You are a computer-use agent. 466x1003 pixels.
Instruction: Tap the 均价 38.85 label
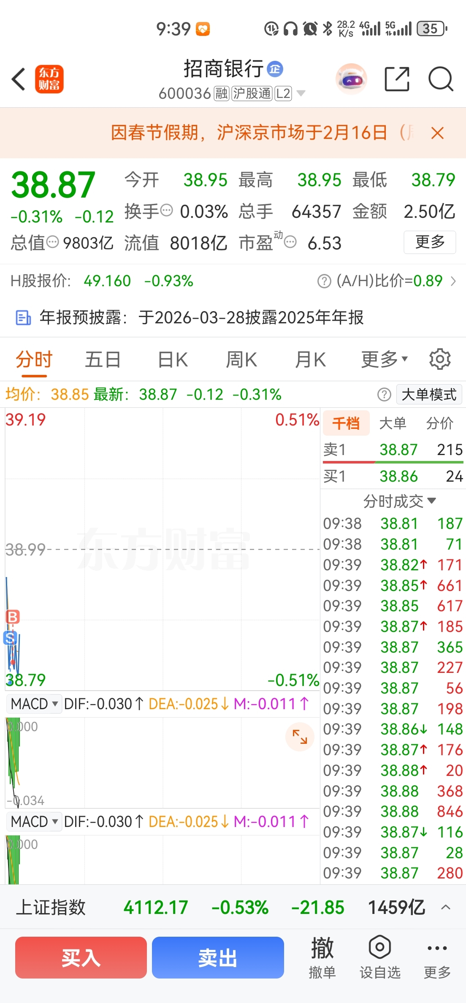coord(47,395)
